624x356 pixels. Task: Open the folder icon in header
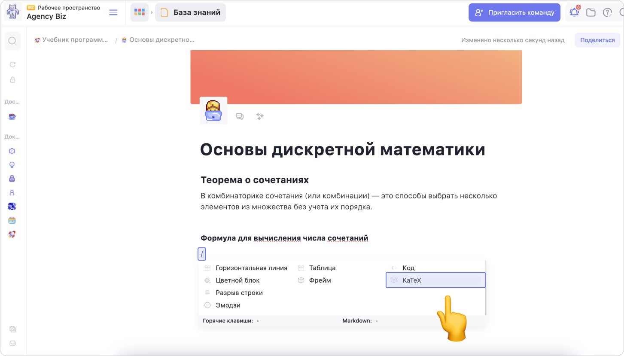(x=591, y=12)
